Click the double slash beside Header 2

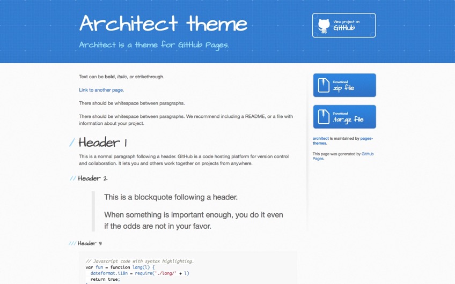click(x=72, y=178)
